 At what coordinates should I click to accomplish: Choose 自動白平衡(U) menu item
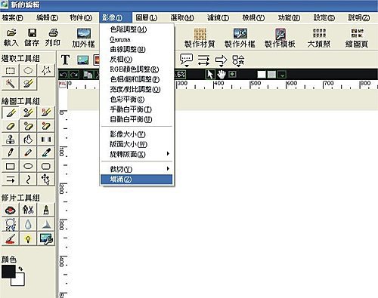point(136,119)
